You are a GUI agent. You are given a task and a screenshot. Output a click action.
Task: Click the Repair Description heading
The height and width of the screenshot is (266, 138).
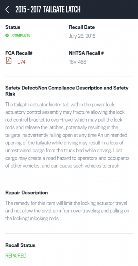[27, 193]
